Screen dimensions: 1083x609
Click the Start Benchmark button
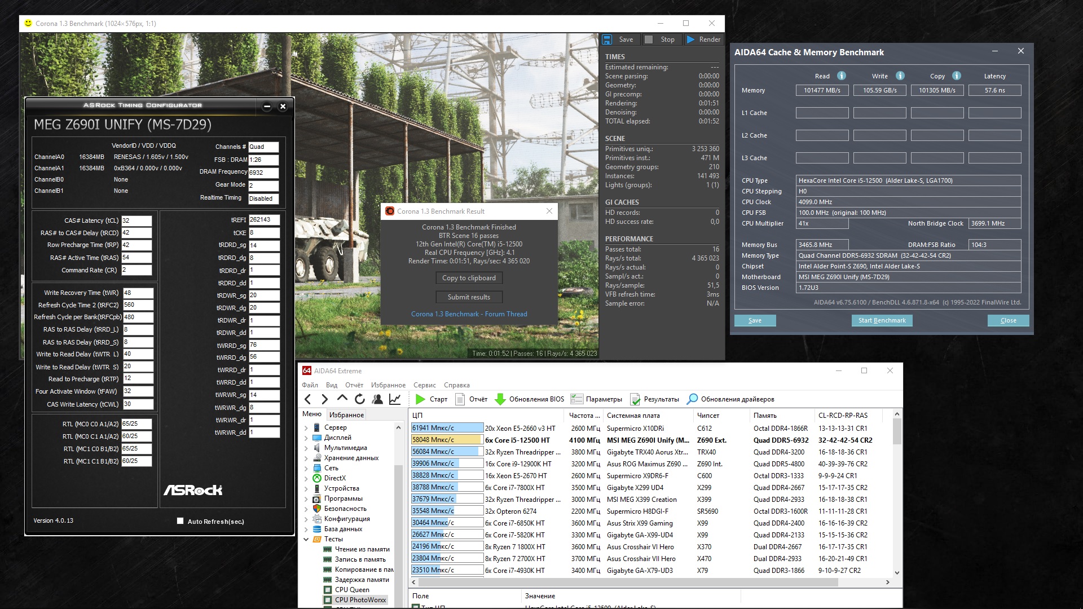882,320
